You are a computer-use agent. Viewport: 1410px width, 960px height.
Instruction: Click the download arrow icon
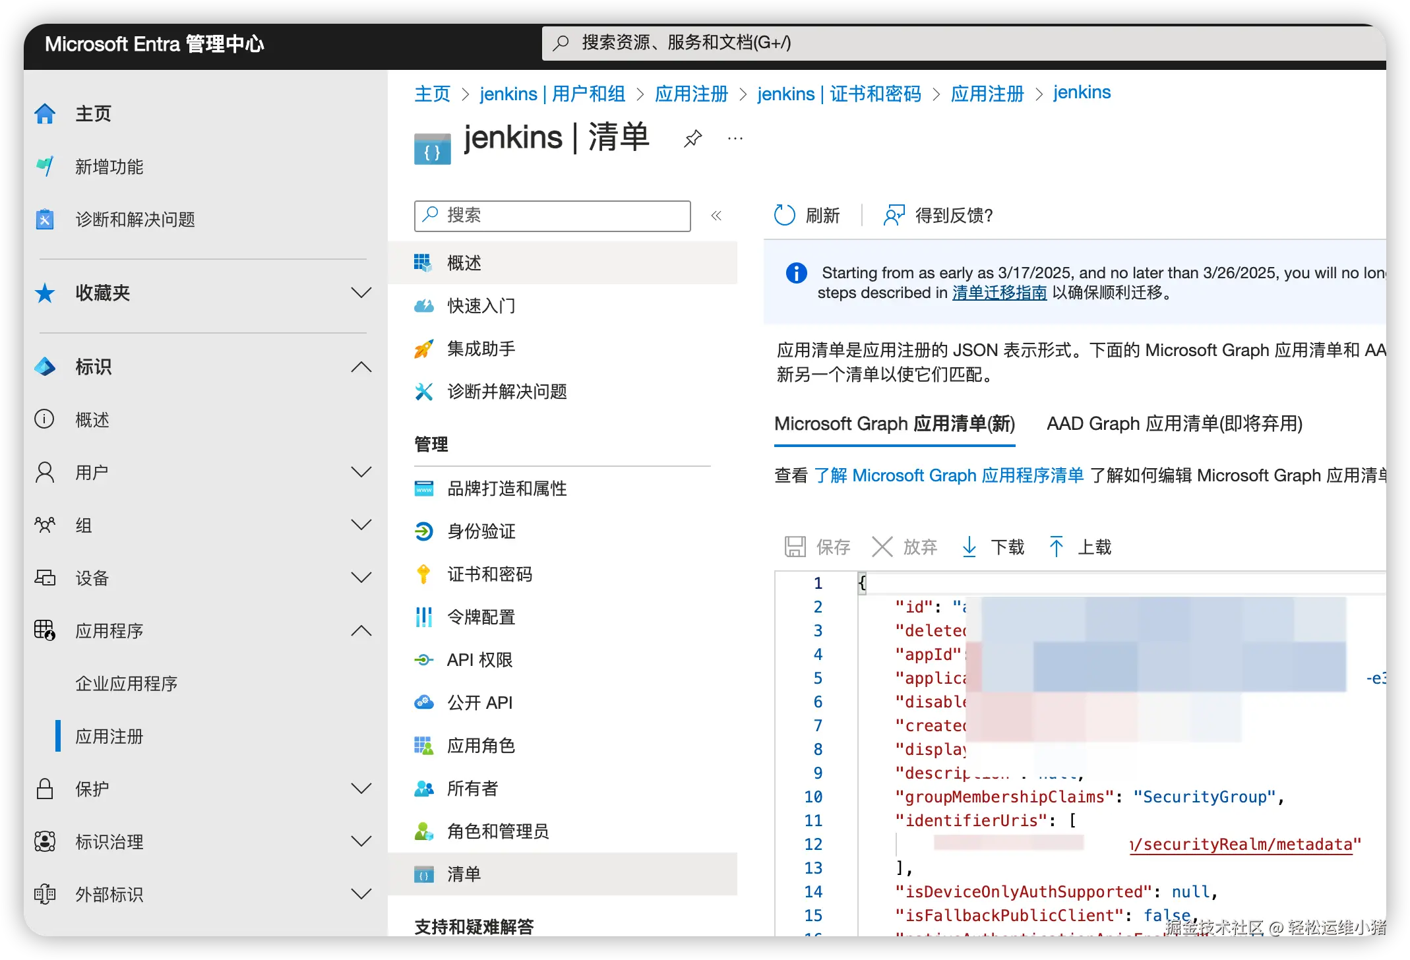[969, 547]
